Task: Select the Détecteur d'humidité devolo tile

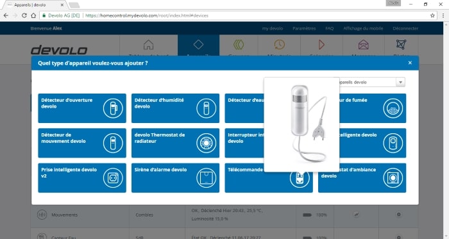Action: coord(175,108)
